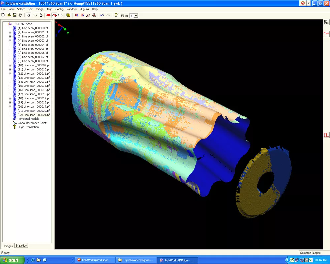Click the Windows start button
Image resolution: width=330 pixels, height=264 pixels.
[12, 260]
